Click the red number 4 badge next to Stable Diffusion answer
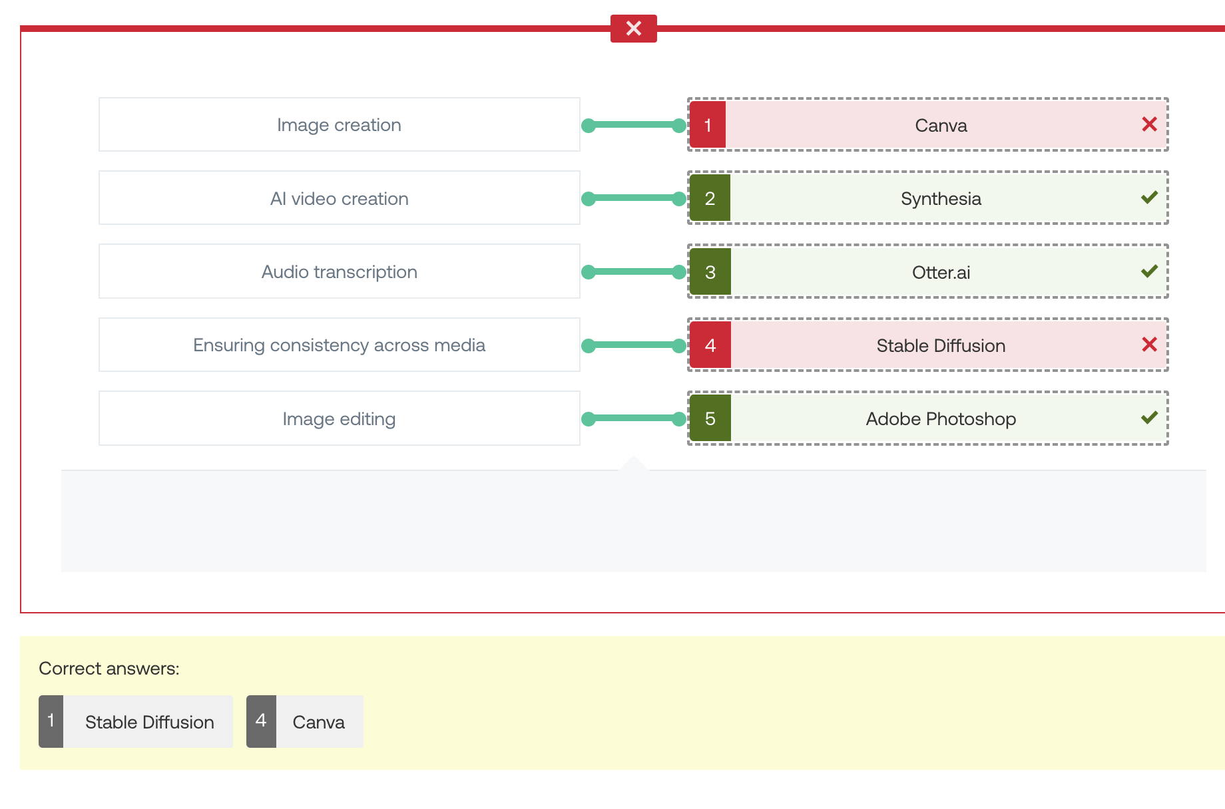This screenshot has height=809, width=1225. 710,345
